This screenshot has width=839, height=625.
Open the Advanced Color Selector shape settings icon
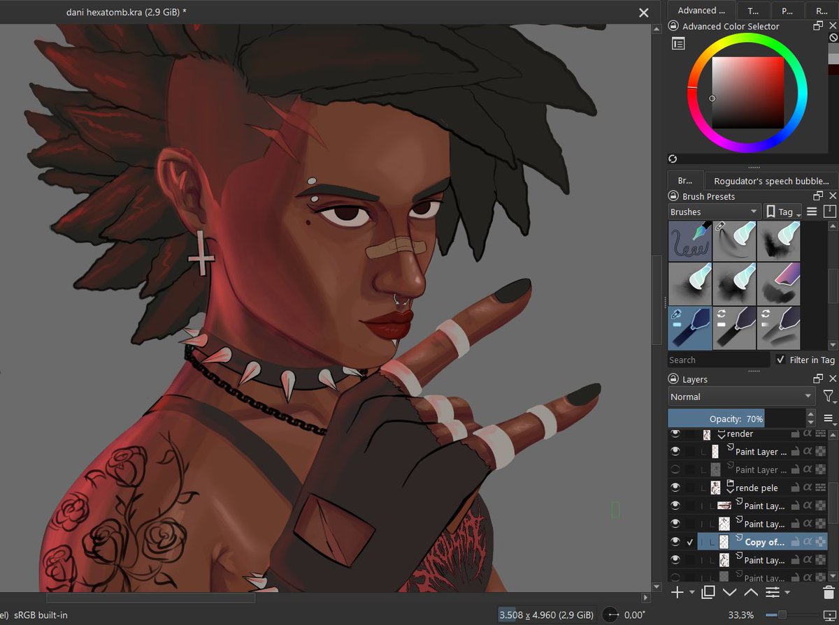(677, 43)
